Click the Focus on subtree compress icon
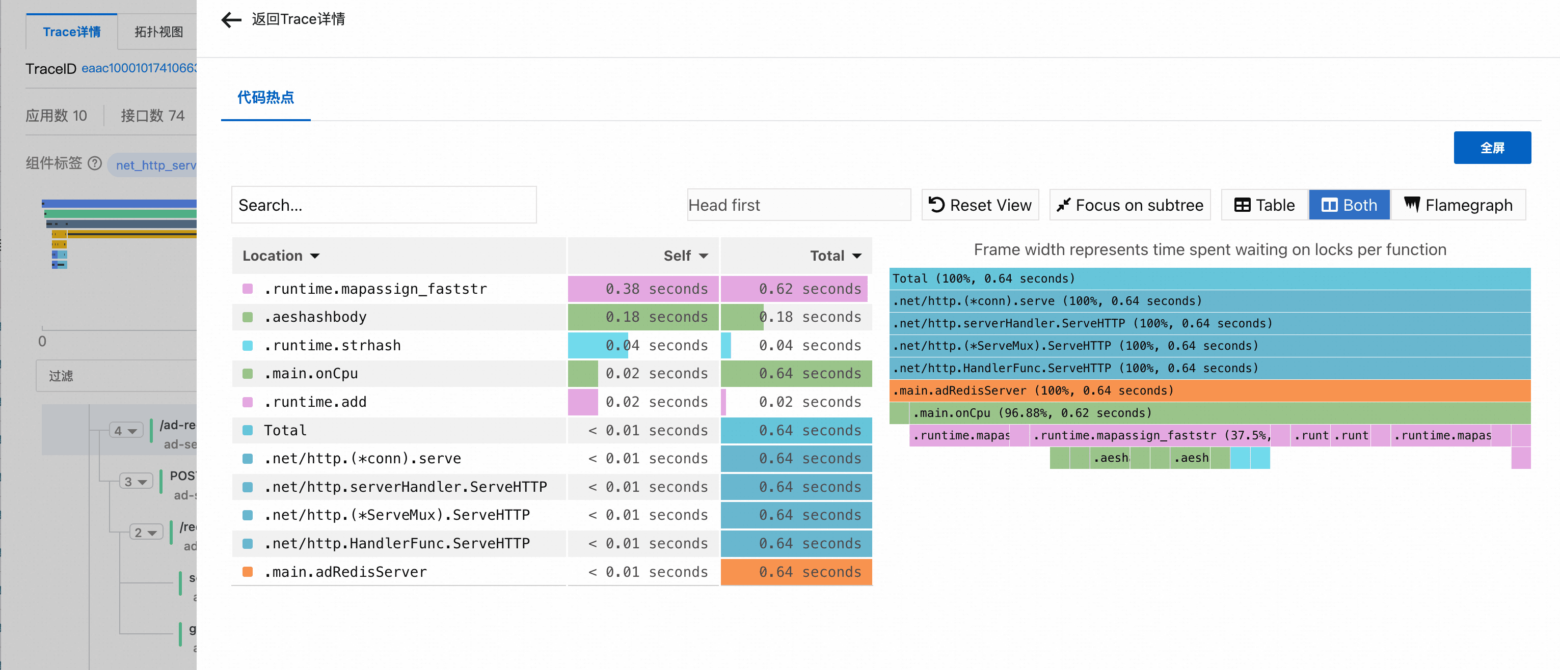Screen dimensions: 1560x670 1063,205
